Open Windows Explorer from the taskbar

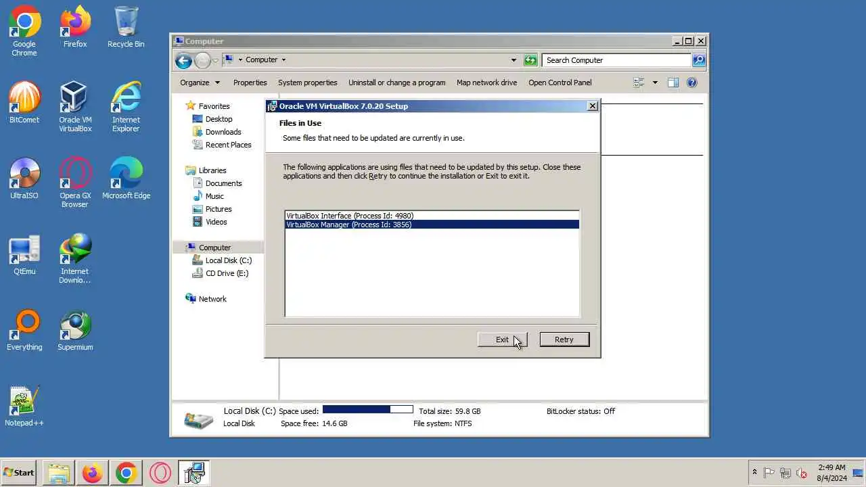59,473
